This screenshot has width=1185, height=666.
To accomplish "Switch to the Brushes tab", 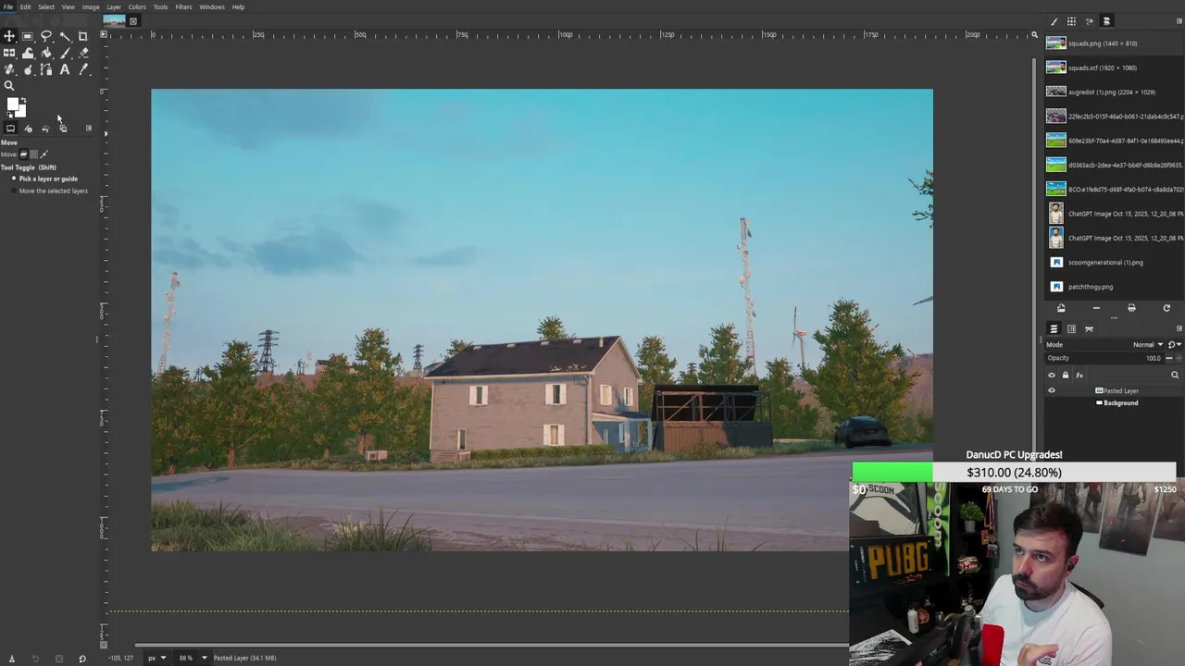I will (1054, 21).
